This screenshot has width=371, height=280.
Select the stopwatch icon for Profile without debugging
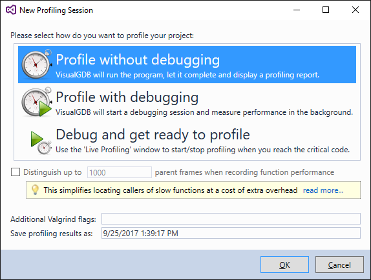tap(37, 64)
